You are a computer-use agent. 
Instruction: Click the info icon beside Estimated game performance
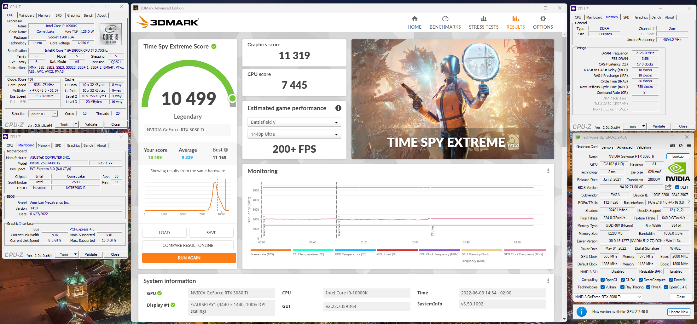(x=338, y=108)
